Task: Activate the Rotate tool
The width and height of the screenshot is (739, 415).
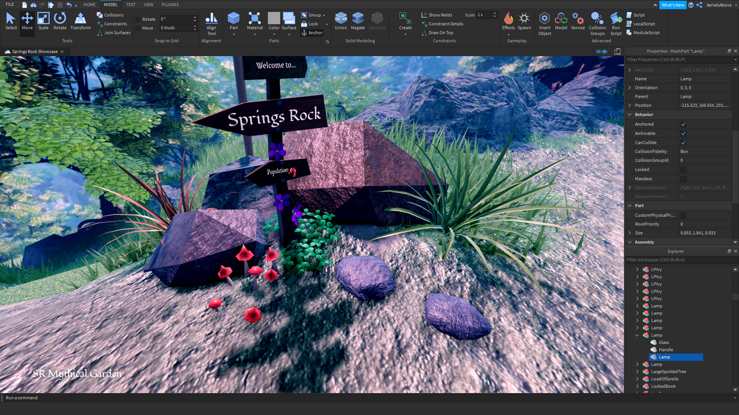Action: click(x=60, y=21)
